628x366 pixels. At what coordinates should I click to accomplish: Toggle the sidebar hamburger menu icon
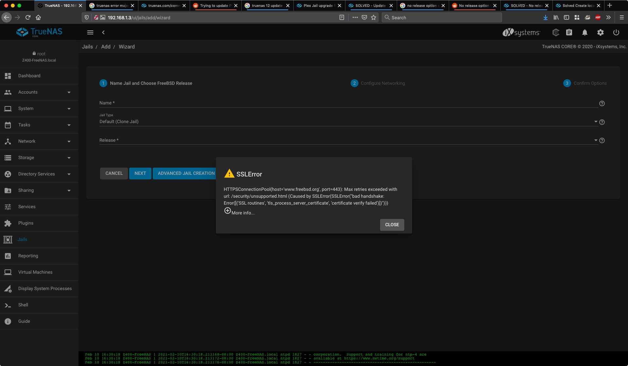90,32
